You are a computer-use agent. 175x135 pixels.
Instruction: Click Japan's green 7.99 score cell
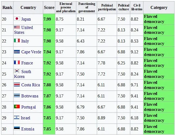pos(49,19)
